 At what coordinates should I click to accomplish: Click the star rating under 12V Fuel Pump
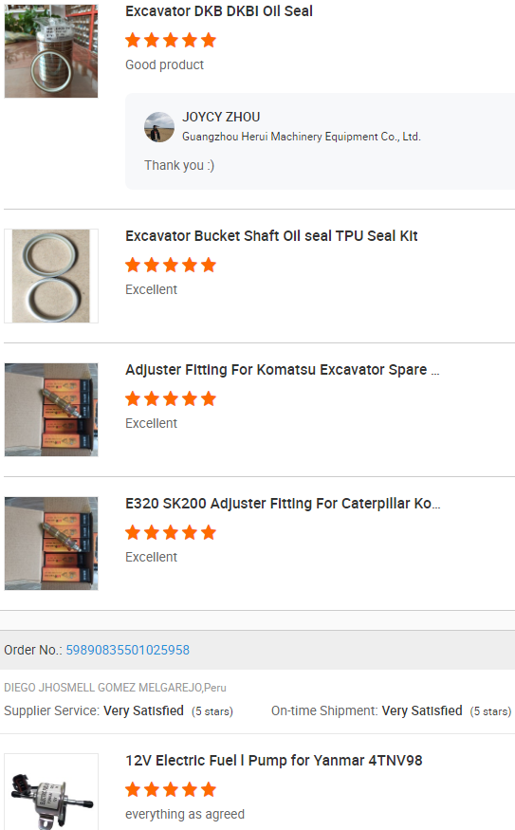coord(171,790)
